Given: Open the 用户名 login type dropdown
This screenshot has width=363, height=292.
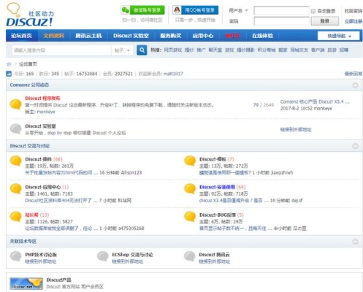Looking at the screenshot, I should [x=238, y=10].
